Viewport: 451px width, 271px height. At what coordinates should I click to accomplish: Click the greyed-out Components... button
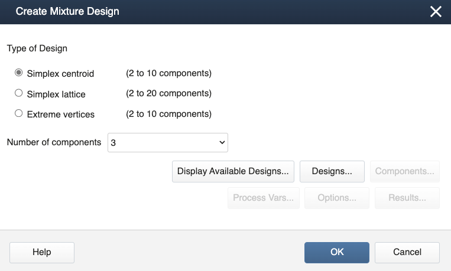[x=405, y=171]
